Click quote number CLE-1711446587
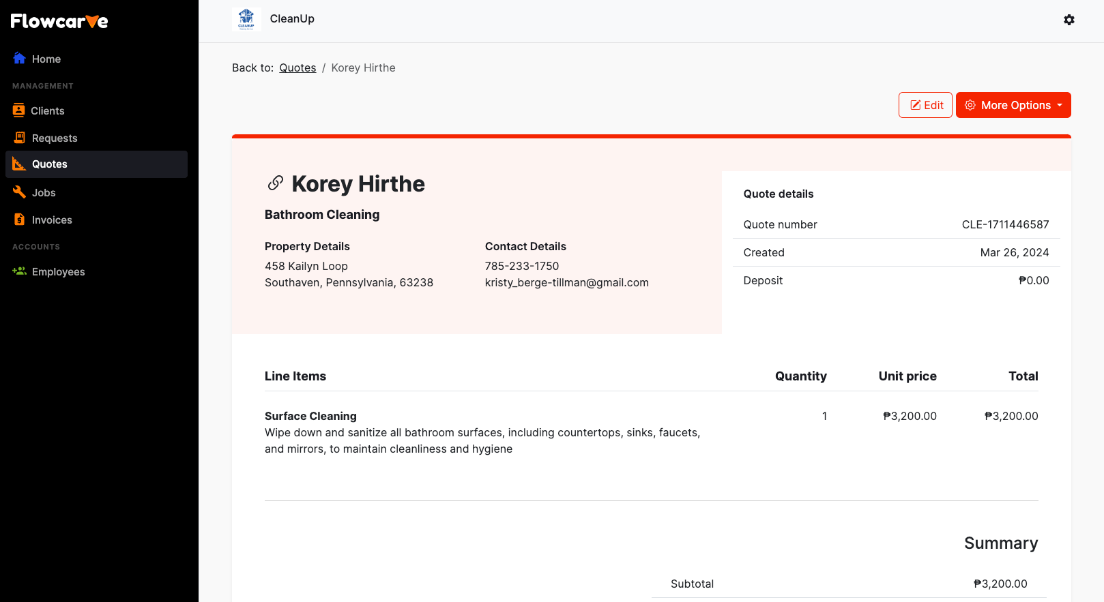This screenshot has width=1104, height=602. coord(1006,224)
